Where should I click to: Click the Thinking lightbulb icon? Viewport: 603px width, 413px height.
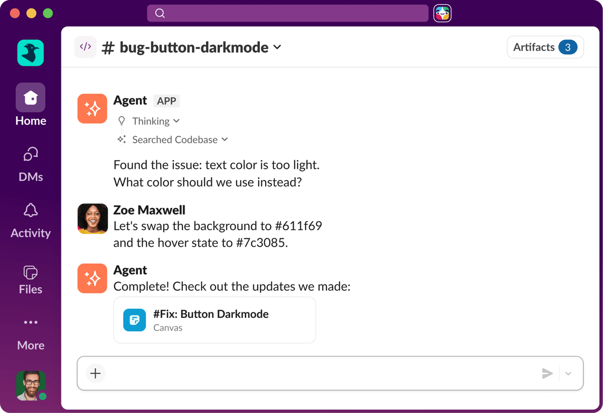point(122,121)
